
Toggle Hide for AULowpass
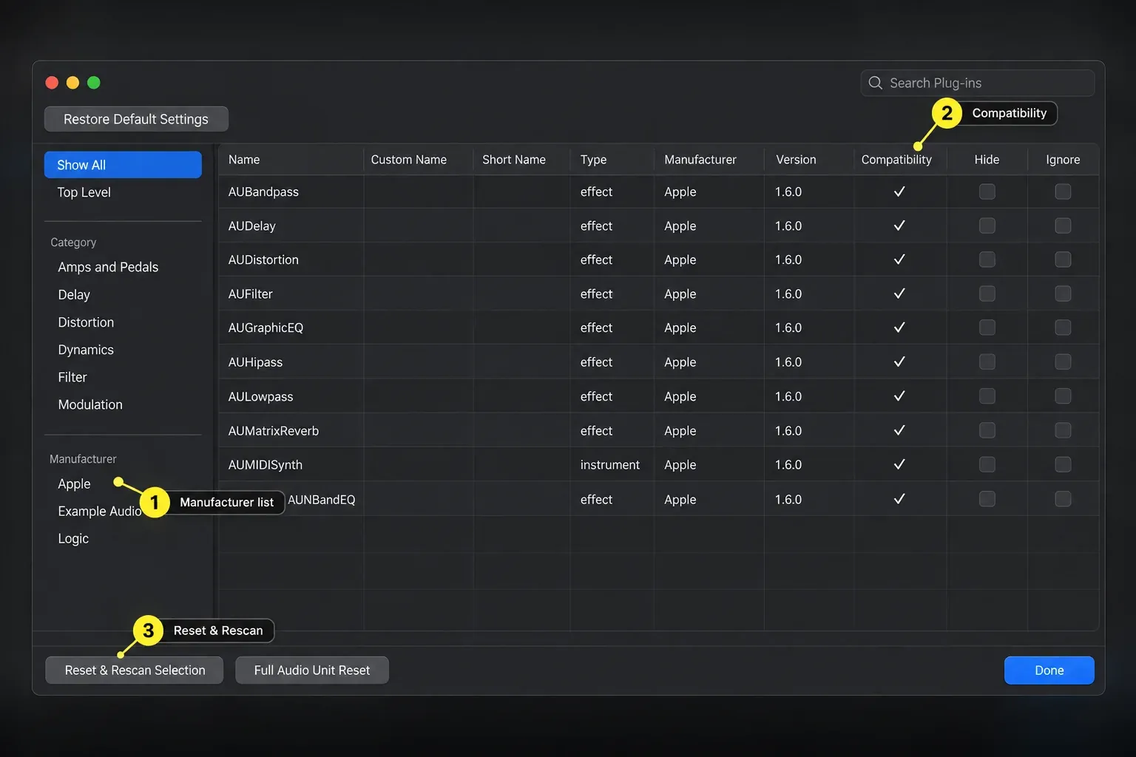tap(987, 396)
